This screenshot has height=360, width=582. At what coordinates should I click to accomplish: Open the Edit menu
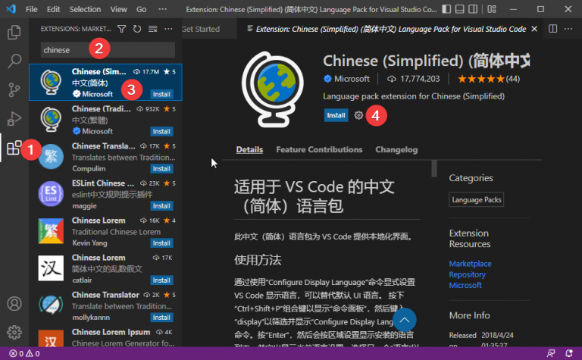(x=53, y=9)
